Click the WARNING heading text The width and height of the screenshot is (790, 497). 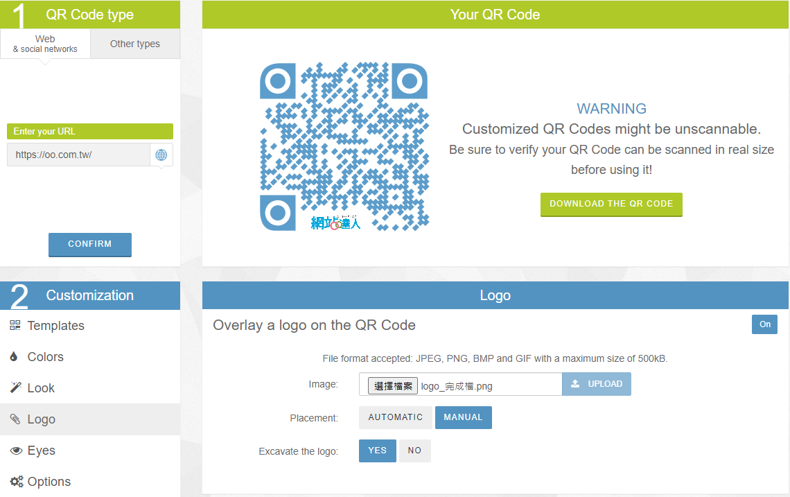(x=611, y=108)
